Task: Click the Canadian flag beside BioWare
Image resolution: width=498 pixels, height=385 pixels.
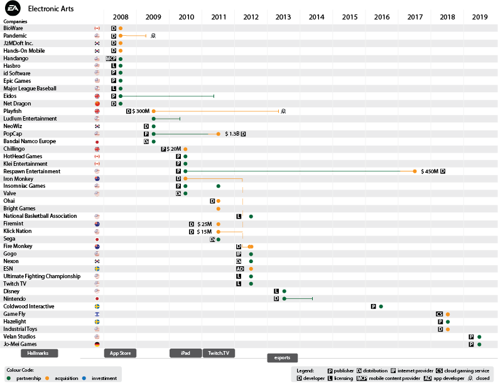Action: click(97, 28)
